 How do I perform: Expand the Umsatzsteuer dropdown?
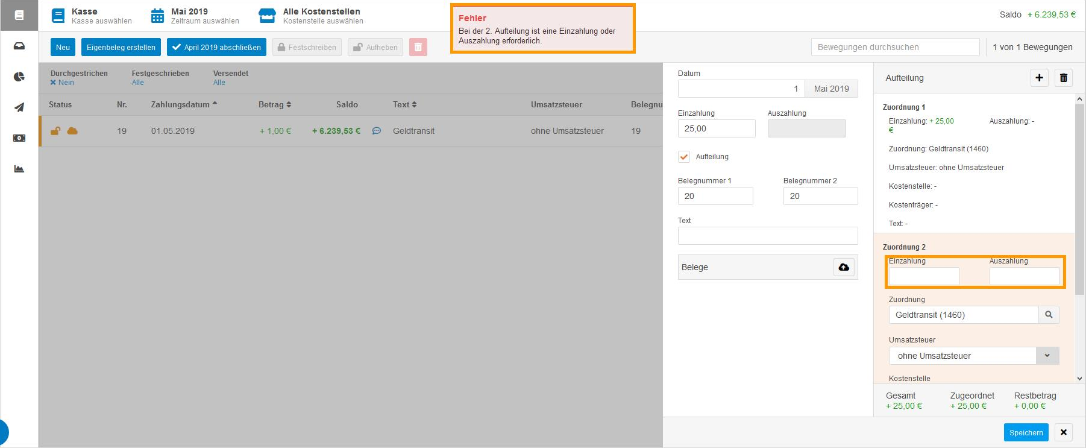tap(1047, 356)
